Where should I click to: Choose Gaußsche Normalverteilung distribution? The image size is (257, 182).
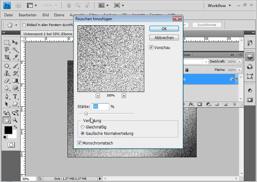pos(83,133)
